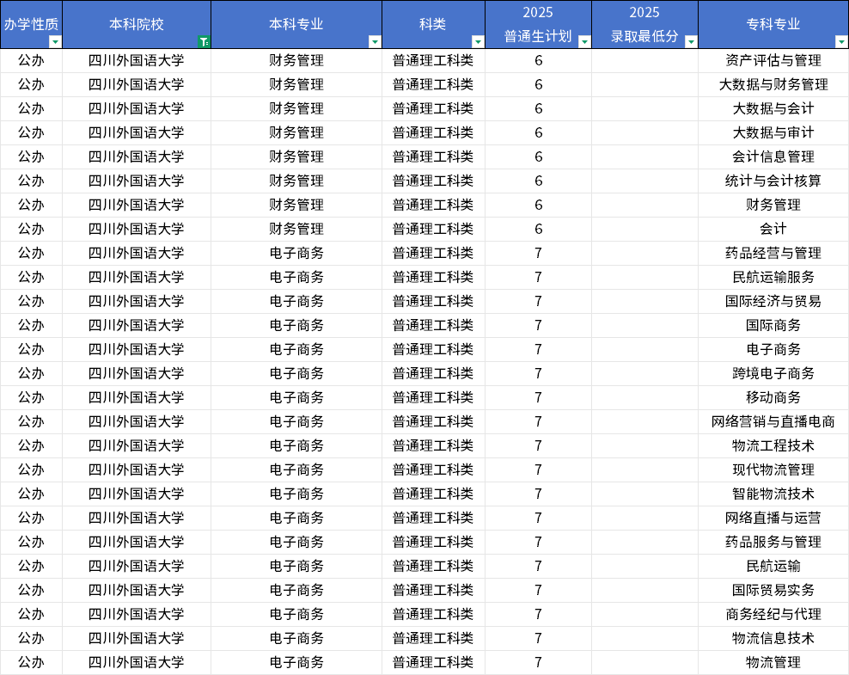Select the 2025 录取最低分 header cell
The image size is (849, 675).
point(644,24)
